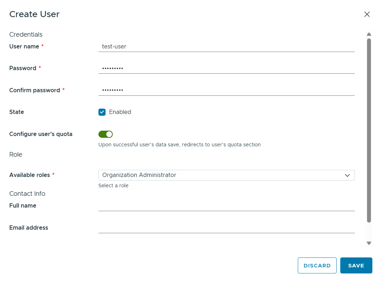
Task: Click the Discard button
Action: coord(317,266)
